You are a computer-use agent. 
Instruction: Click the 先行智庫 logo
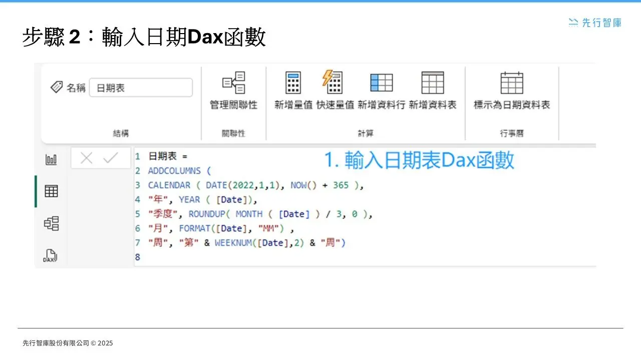coord(595,23)
